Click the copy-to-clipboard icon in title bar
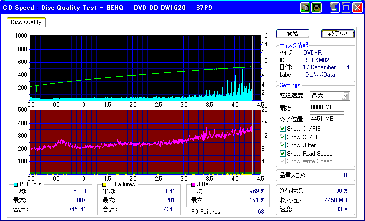This screenshot has height=221, width=365. point(306,8)
